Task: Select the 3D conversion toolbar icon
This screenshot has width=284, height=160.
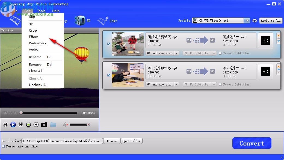Action: [x=79, y=20]
